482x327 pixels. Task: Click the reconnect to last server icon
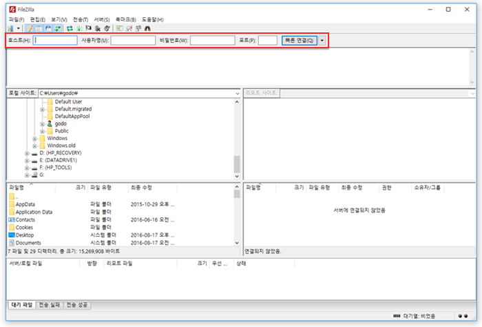tap(107, 29)
